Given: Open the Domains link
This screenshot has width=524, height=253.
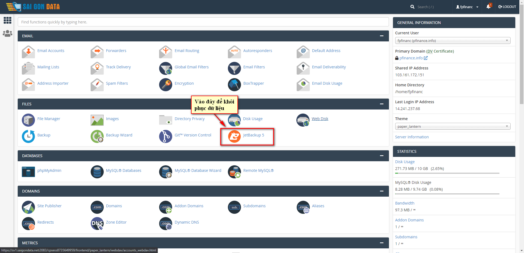Looking at the screenshot, I should point(114,206).
